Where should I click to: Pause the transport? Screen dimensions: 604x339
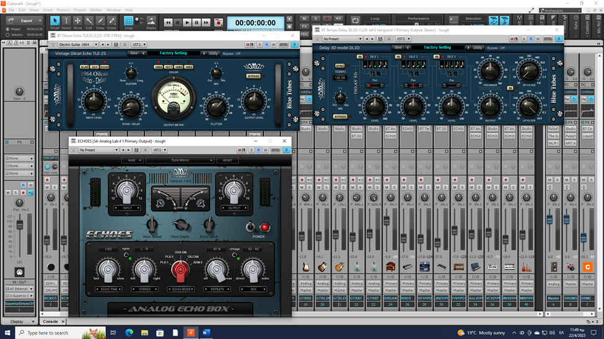pos(196,23)
